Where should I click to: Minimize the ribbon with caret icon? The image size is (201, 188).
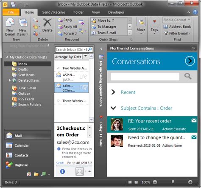(x=189, y=12)
